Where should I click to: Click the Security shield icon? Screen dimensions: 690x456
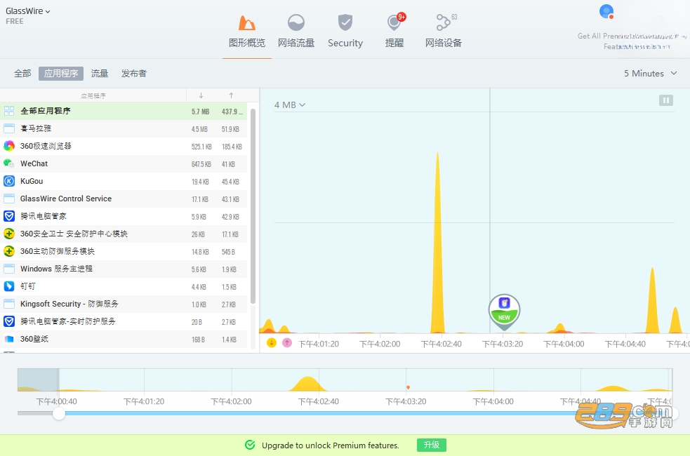(x=345, y=22)
